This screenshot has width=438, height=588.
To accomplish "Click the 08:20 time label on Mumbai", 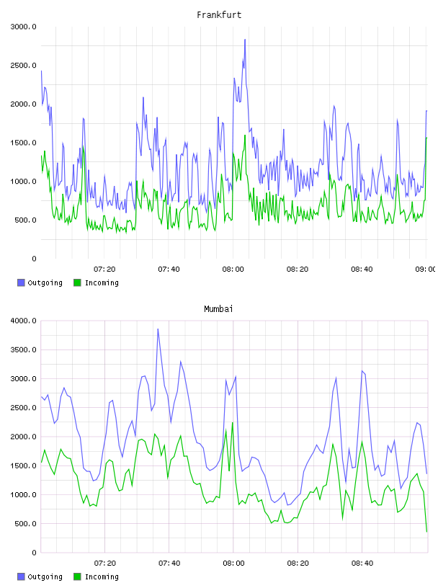I will pos(298,563).
